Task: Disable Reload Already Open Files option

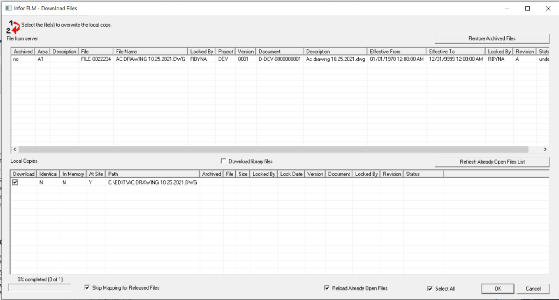Action: click(x=327, y=289)
